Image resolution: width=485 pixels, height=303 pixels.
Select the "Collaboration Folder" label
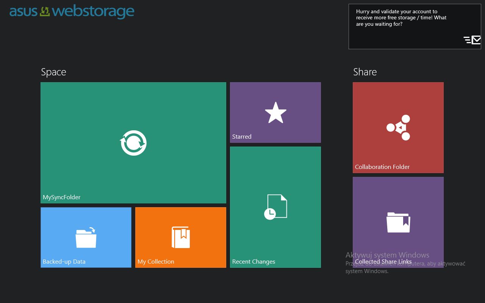tap(382, 167)
